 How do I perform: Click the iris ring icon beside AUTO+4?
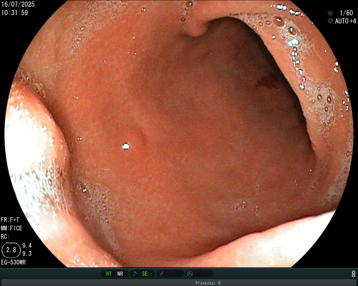(x=330, y=21)
